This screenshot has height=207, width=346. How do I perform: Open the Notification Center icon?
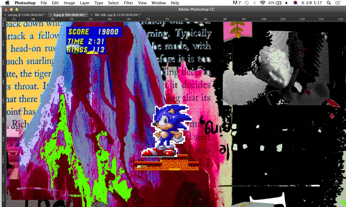point(337,3)
